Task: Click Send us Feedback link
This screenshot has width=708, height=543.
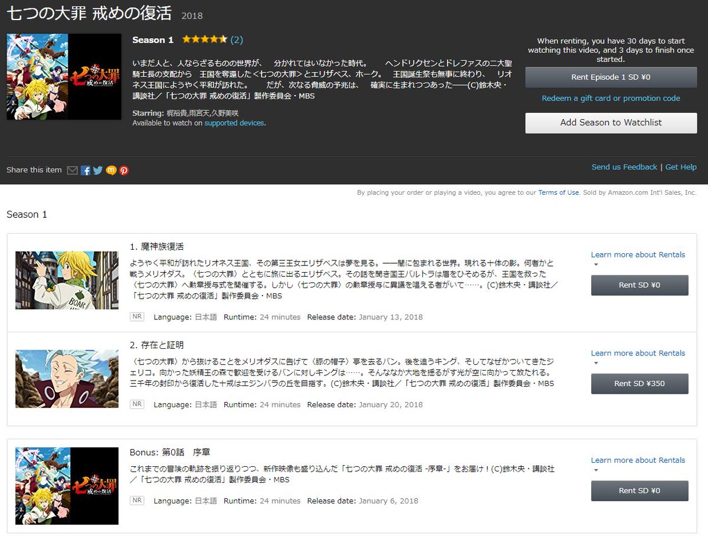Action: coord(624,167)
